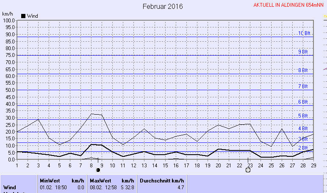Open the AKTUELL IN ALDINGEN 654mNN link
Viewport: 327px width, 193px height.
pos(288,5)
